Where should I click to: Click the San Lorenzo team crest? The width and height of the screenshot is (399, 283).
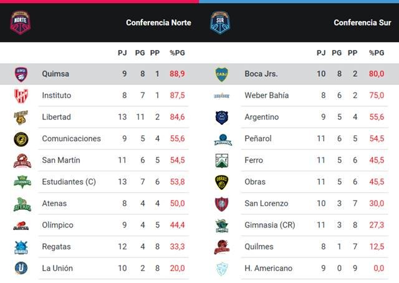pos(221,204)
